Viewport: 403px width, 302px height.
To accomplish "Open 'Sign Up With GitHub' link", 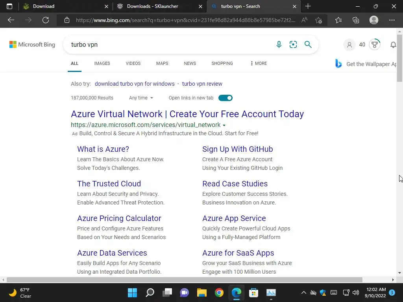I will pos(237,149).
